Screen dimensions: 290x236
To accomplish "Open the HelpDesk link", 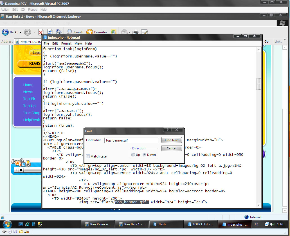I will [32, 120].
